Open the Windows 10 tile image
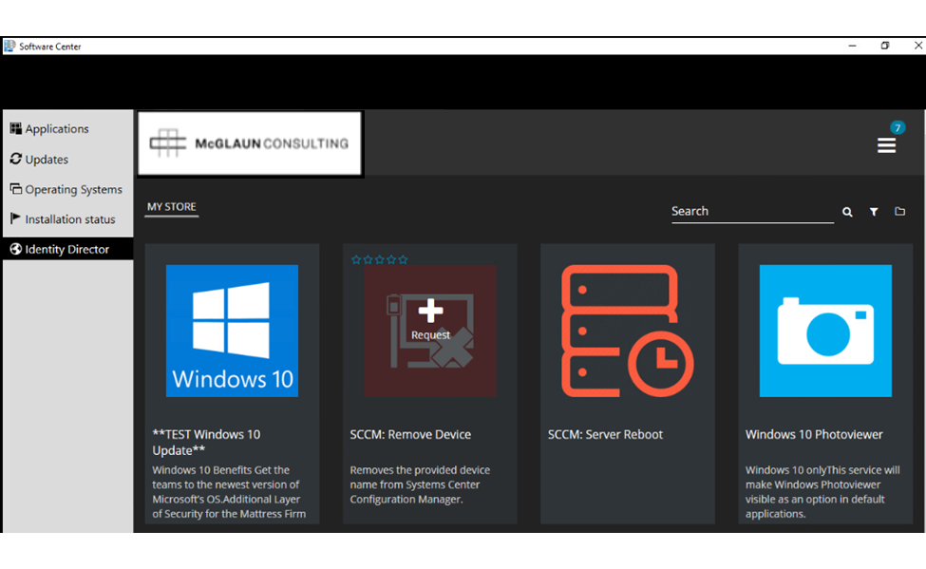The width and height of the screenshot is (926, 569). click(232, 331)
